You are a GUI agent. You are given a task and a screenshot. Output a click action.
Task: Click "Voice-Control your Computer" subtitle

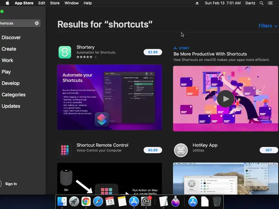(x=99, y=150)
